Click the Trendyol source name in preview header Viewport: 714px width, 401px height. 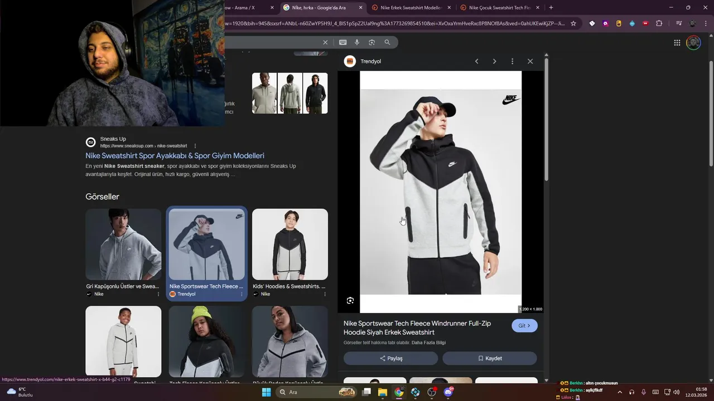[x=370, y=61]
